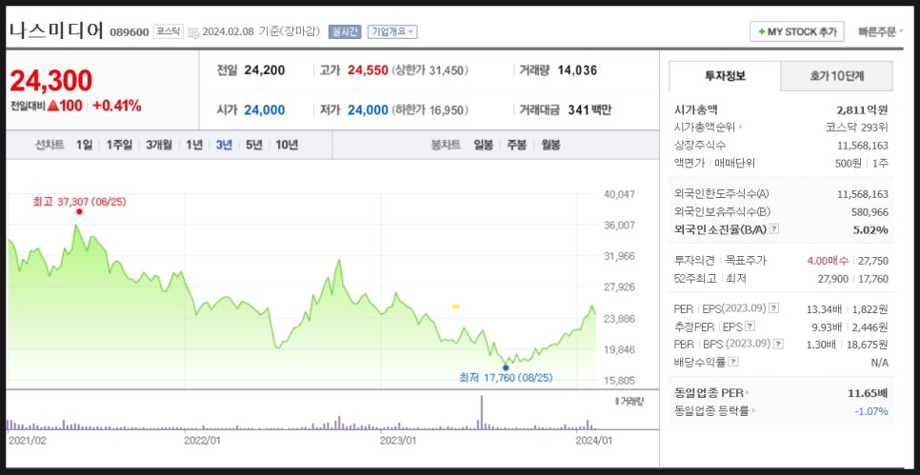Click the help icon next to PER EPS(2023.09)
This screenshot has height=475, width=920.
click(x=774, y=307)
